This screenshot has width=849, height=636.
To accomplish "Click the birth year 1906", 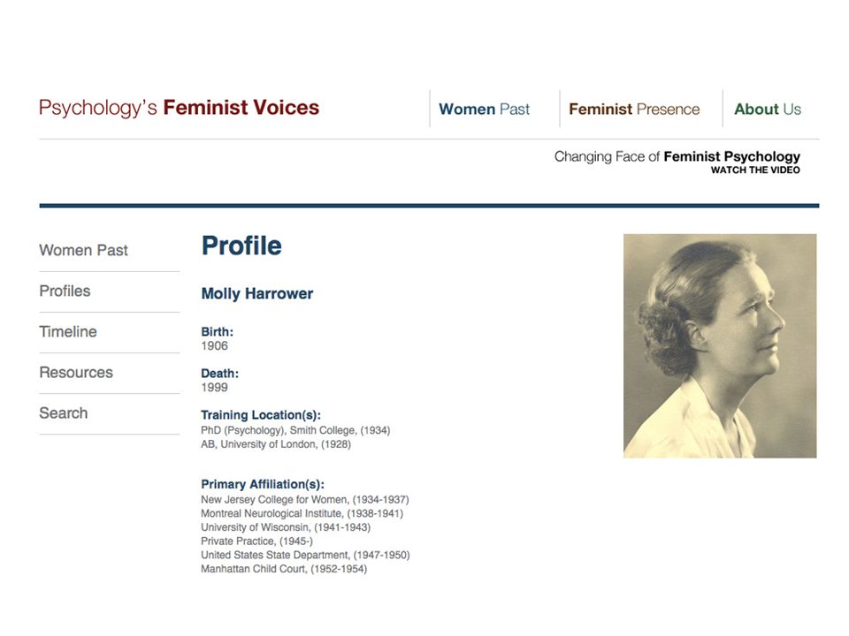I will point(214,346).
